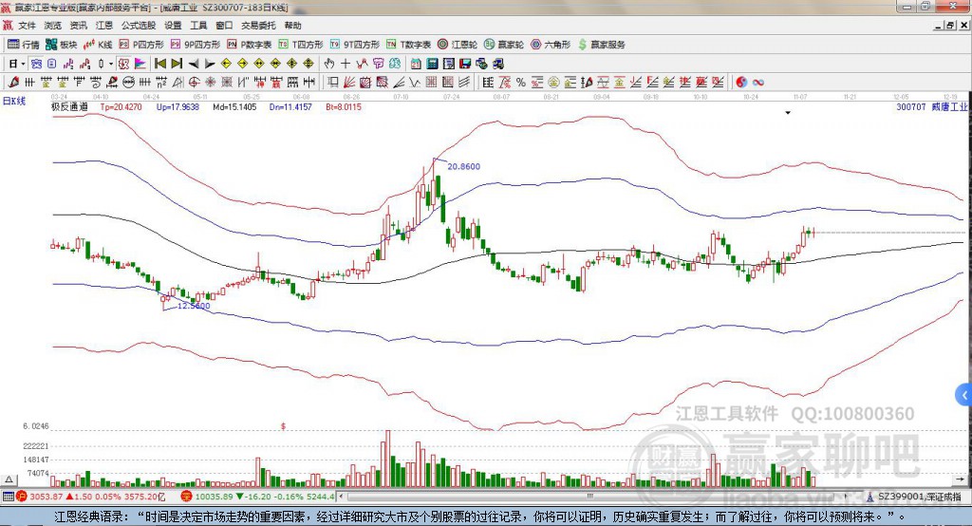The image size is (972, 526).
Task: Select the pencil drawing tool icon
Action: click(13, 83)
